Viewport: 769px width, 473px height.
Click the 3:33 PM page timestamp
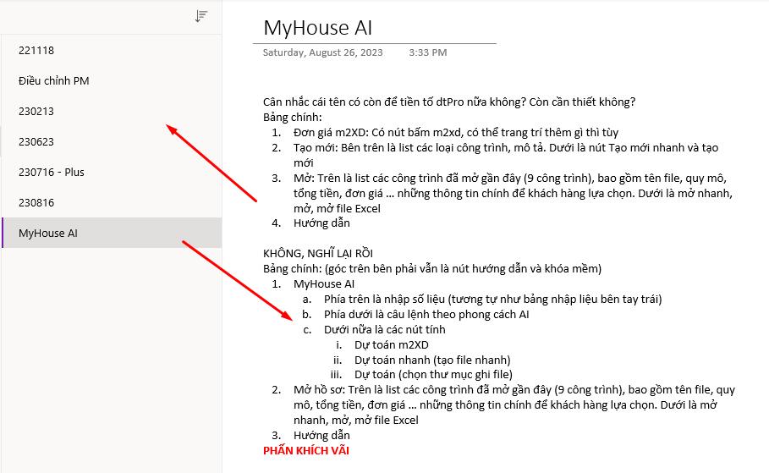427,52
